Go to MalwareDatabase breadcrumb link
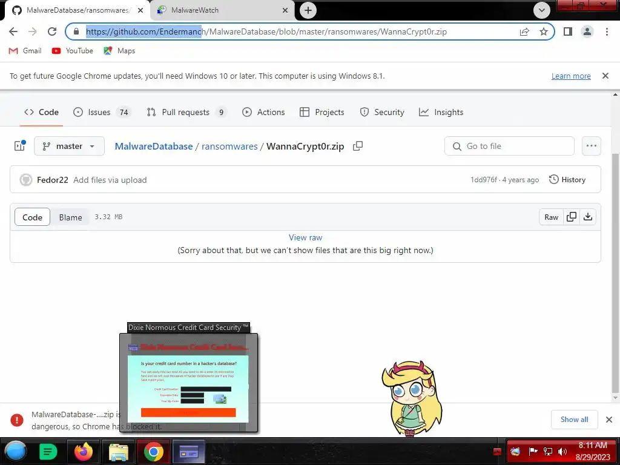 point(154,147)
